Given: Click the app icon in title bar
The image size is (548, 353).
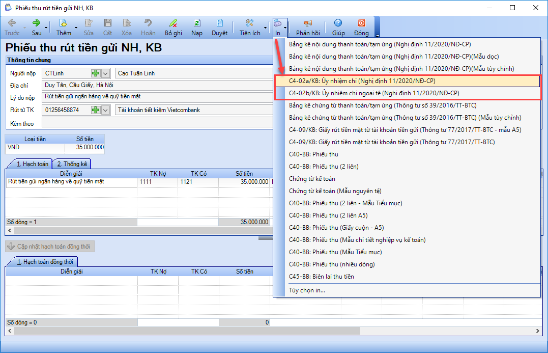Looking at the screenshot, I should coord(8,7).
